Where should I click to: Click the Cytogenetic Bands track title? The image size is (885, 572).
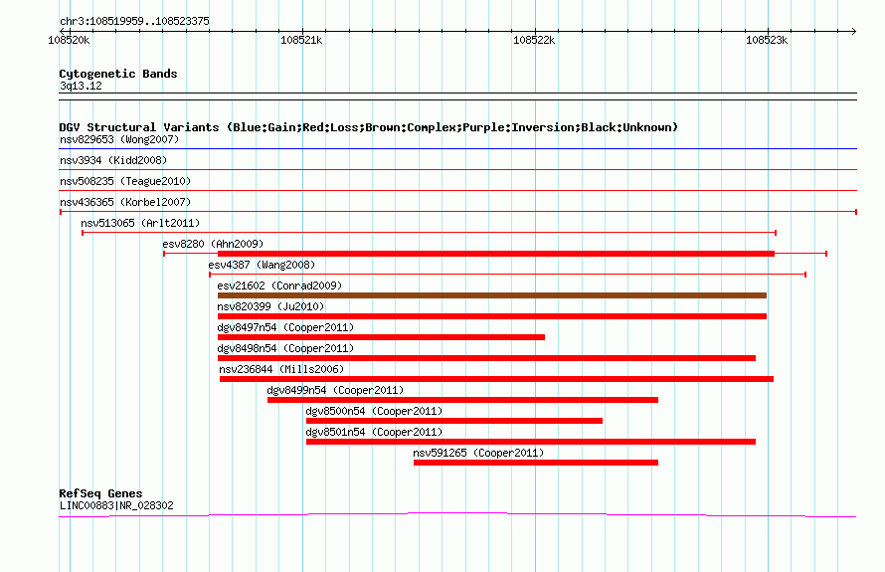[118, 74]
